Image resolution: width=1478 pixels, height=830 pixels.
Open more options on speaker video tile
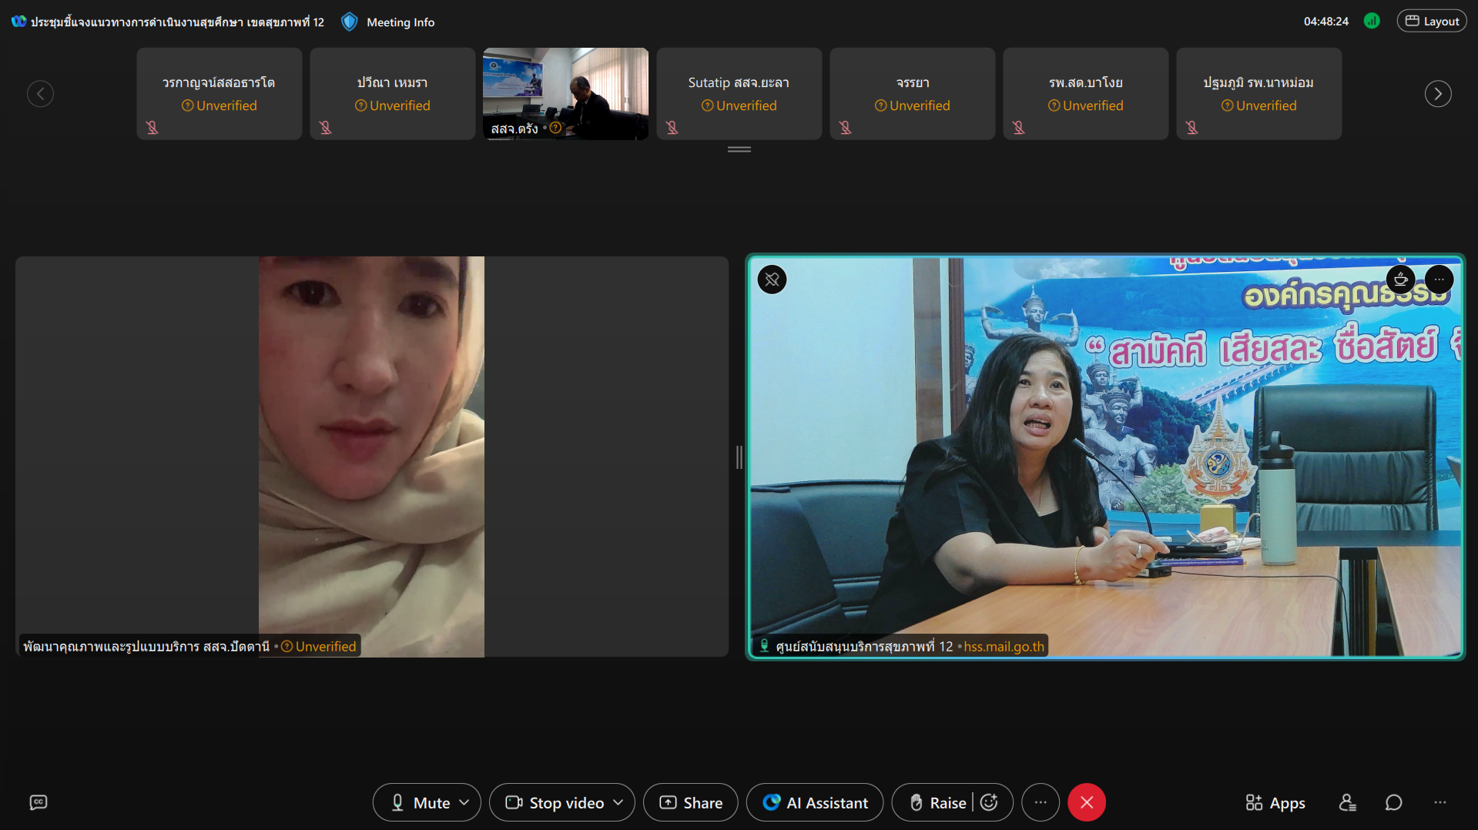1439,279
